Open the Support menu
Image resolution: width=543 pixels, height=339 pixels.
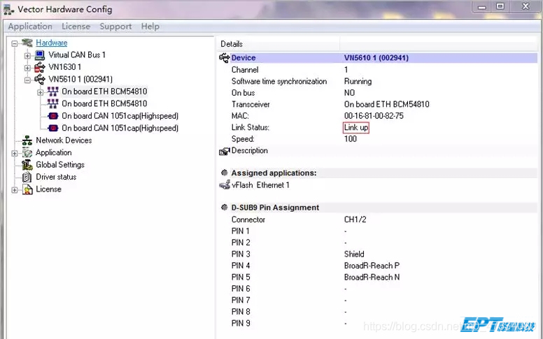pos(115,27)
